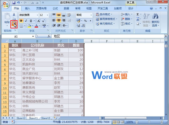Image resolution: width=169 pixels, height=125 pixels.
Task: Apply comma style
Action: 90,21
